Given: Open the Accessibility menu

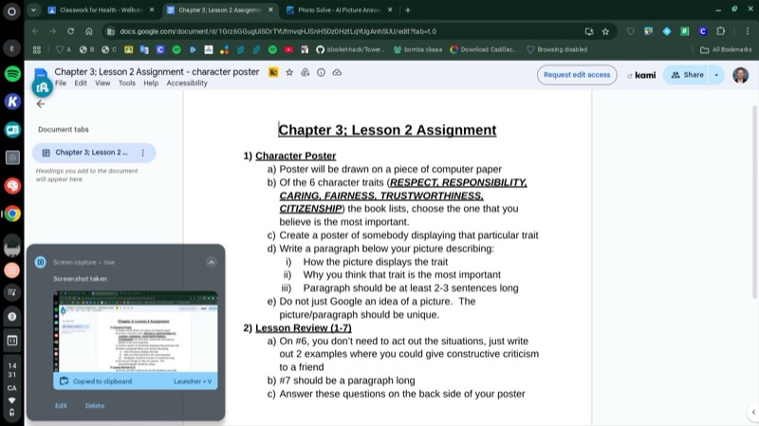Looking at the screenshot, I should pos(186,83).
